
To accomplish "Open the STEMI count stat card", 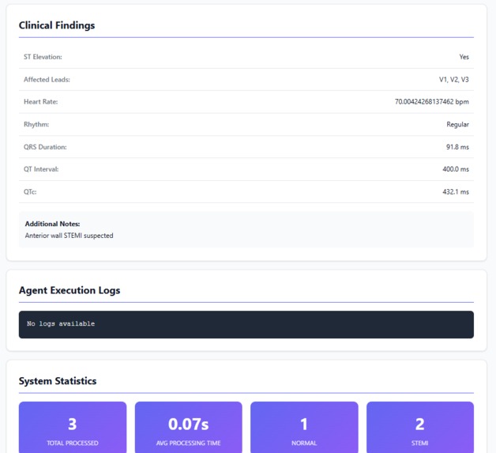I will 420,428.
